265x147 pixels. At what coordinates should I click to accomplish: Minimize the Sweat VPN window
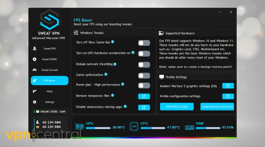220,12
